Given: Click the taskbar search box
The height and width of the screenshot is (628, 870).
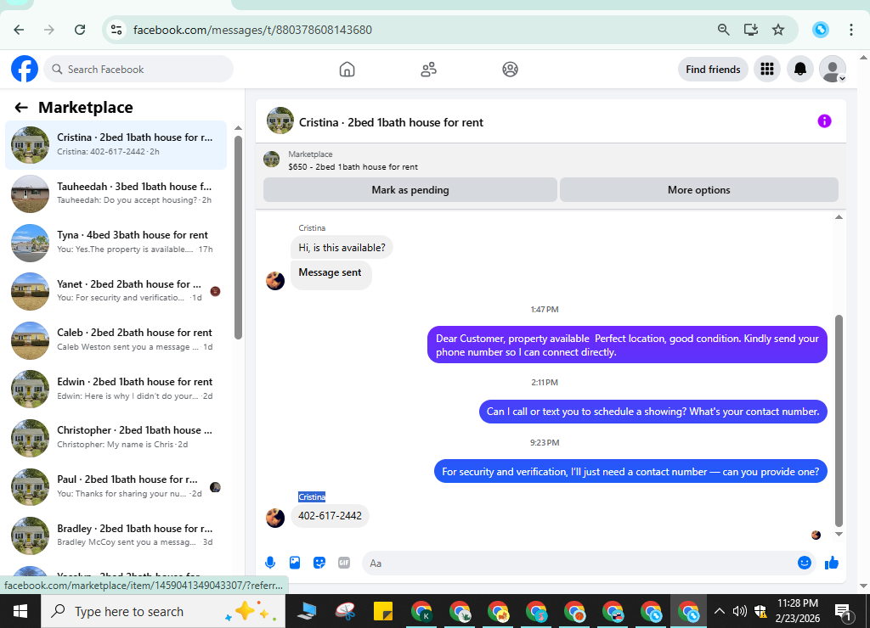Looking at the screenshot, I should pos(163,611).
